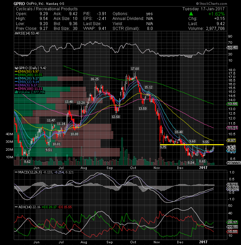Click the 10.40 price label

[179, 132]
